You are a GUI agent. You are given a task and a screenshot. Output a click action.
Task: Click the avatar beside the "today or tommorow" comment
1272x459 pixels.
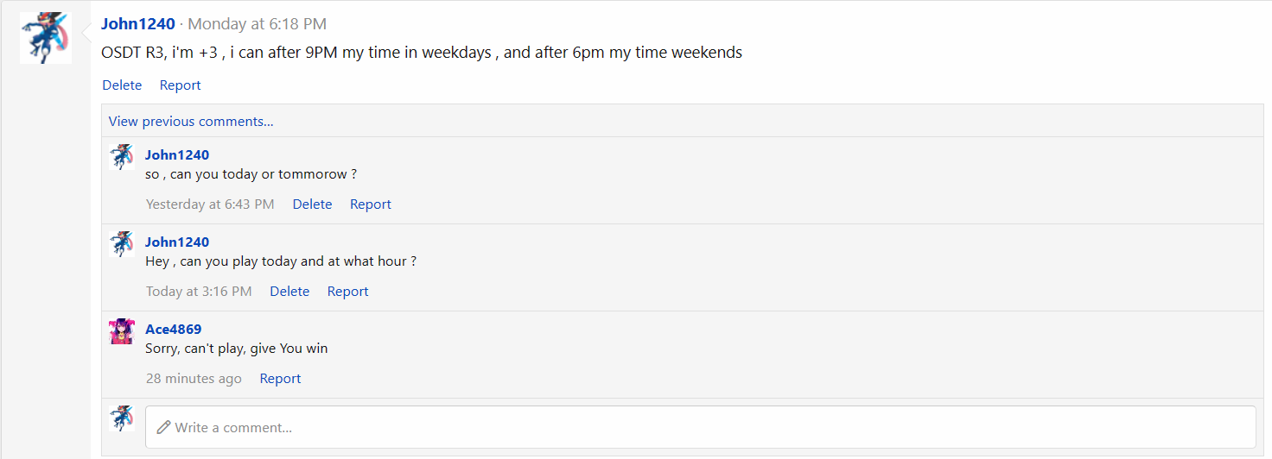click(x=122, y=157)
